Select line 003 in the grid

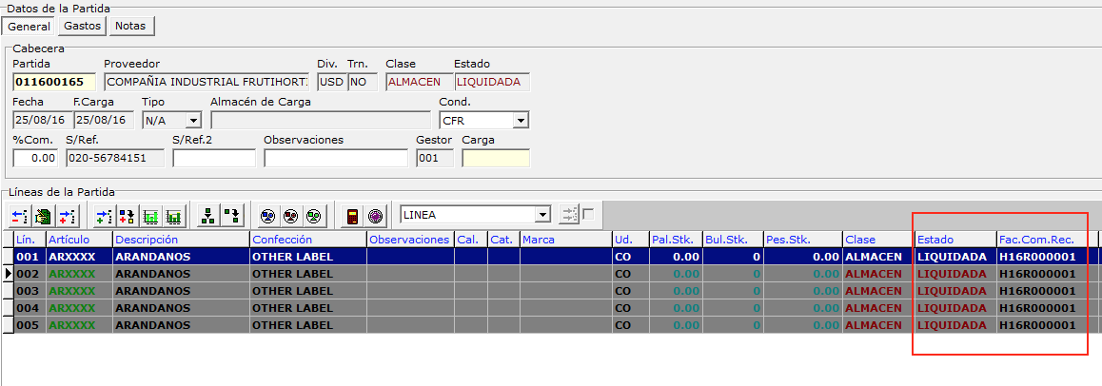30,291
